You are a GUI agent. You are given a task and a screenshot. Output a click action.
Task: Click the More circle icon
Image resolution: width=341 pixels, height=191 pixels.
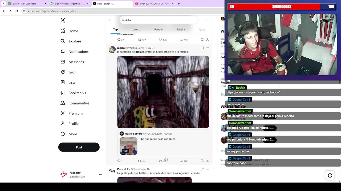click(x=63, y=134)
